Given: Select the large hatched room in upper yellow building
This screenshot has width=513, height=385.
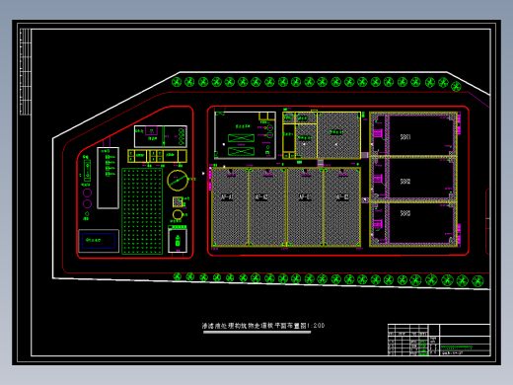Looking at the screenshot, I should (x=338, y=135).
